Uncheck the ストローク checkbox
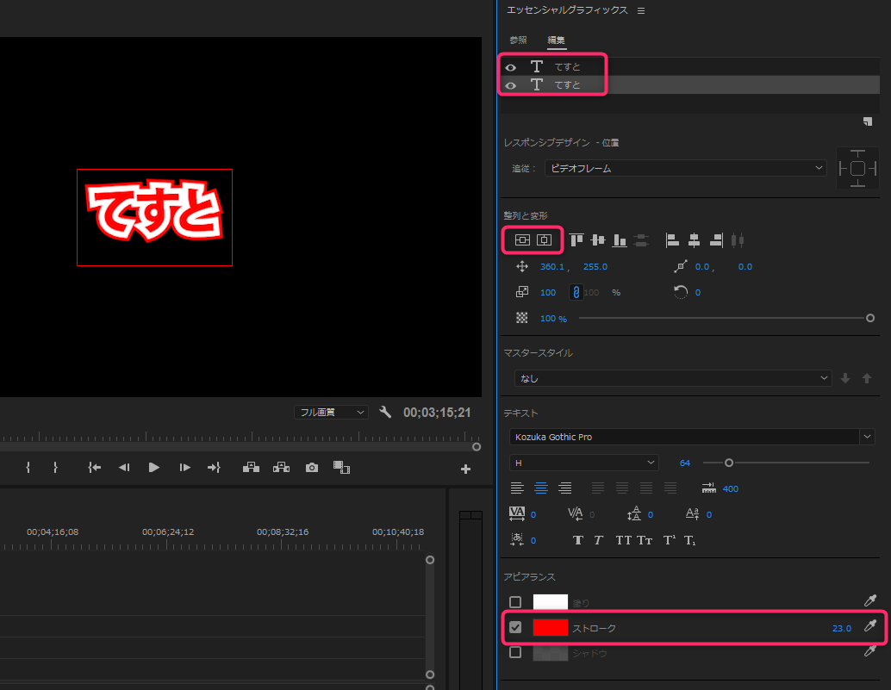 pyautogui.click(x=515, y=628)
